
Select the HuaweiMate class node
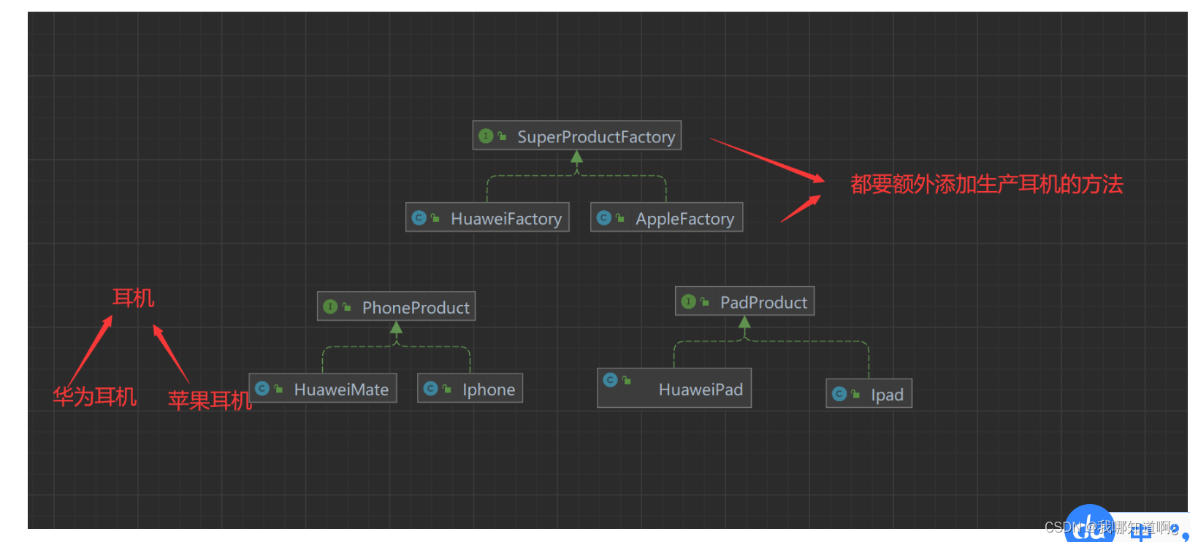point(323,388)
